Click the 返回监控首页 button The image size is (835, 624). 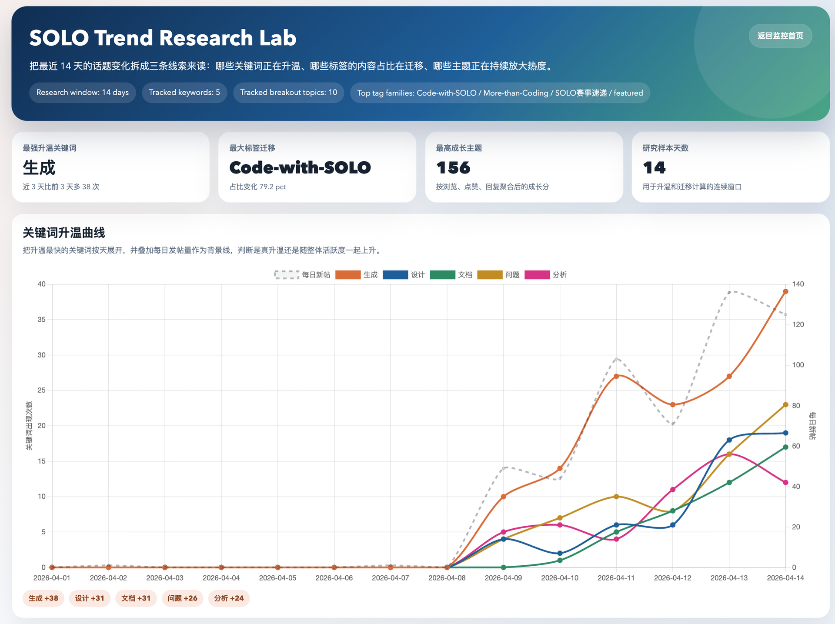coord(780,36)
